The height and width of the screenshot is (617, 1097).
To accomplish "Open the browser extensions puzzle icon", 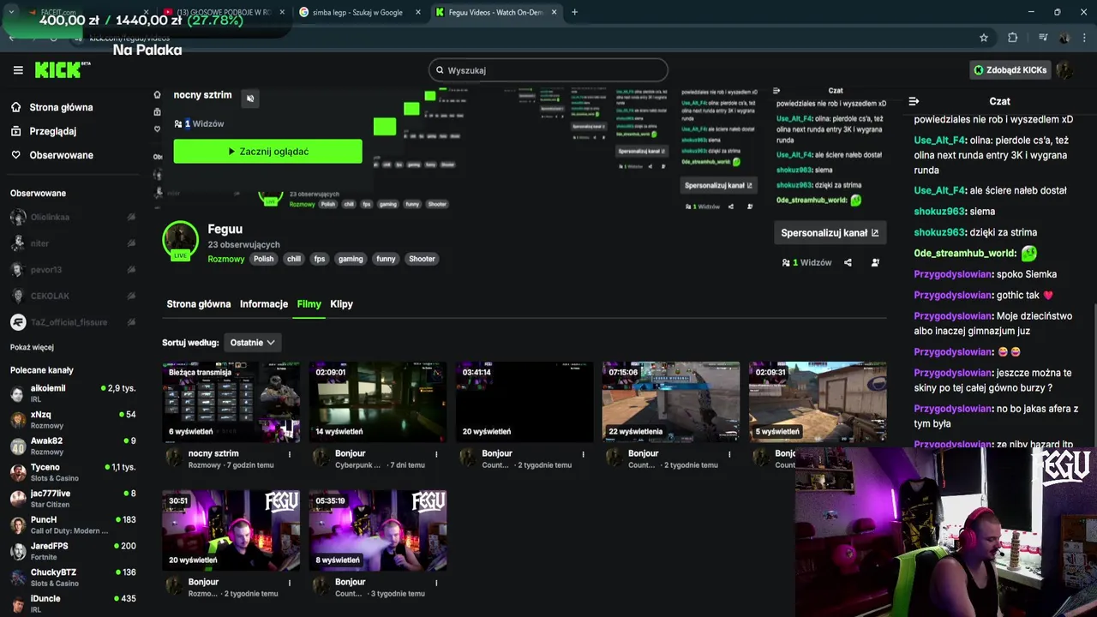I will (1012, 38).
